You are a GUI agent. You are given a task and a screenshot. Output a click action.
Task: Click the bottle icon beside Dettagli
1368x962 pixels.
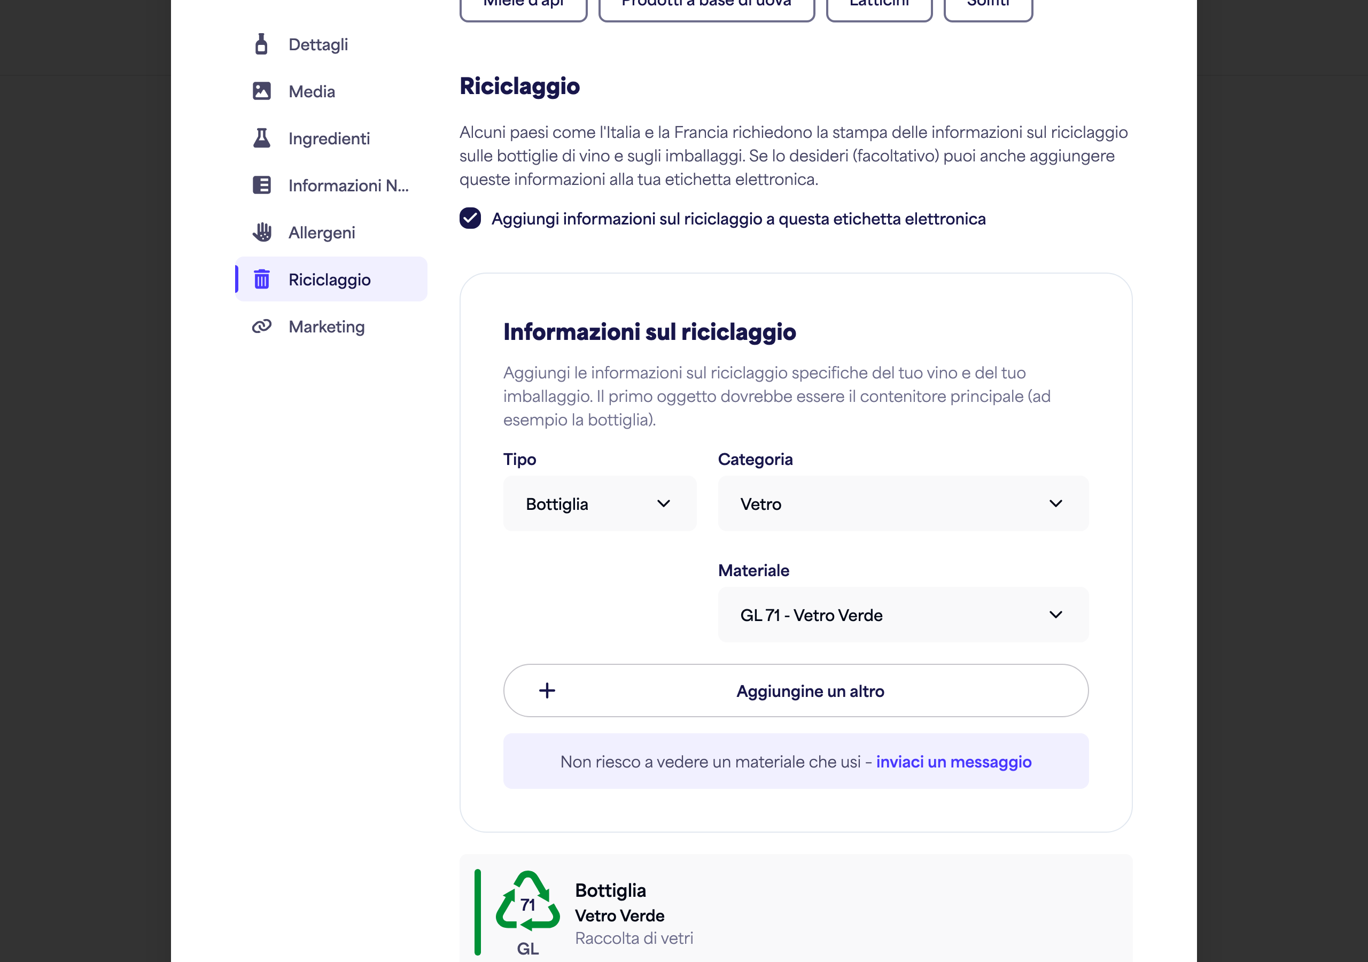(x=261, y=44)
